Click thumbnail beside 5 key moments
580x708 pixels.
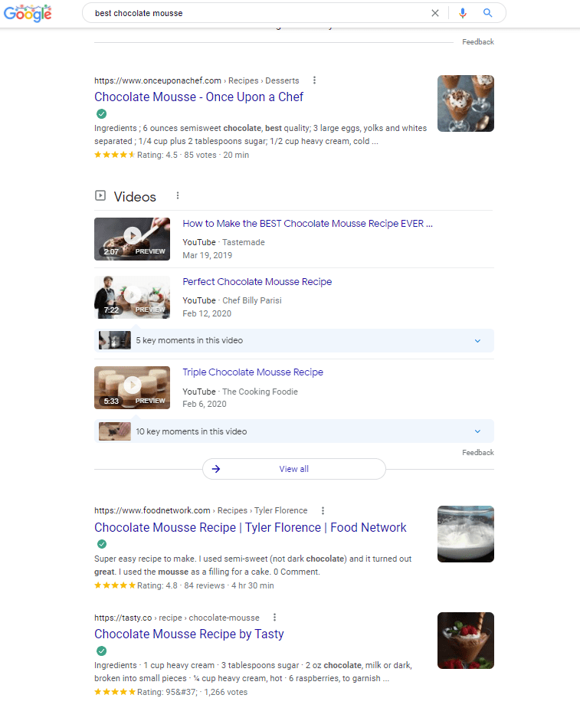pos(115,340)
